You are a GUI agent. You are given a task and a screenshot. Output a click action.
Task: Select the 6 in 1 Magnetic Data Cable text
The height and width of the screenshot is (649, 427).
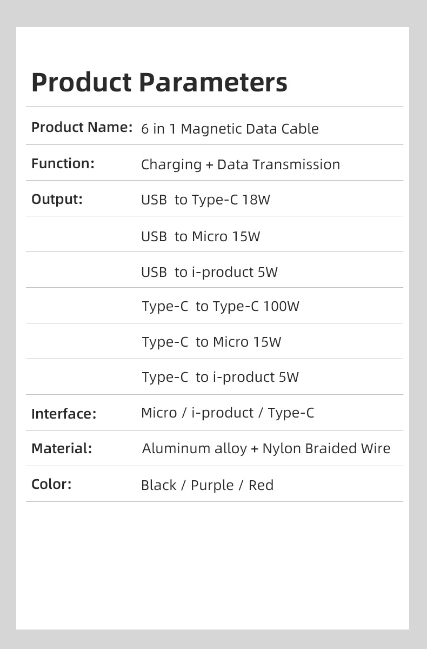(x=230, y=129)
